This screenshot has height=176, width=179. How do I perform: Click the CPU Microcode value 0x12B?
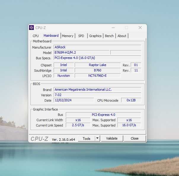pyautogui.click(x=131, y=100)
